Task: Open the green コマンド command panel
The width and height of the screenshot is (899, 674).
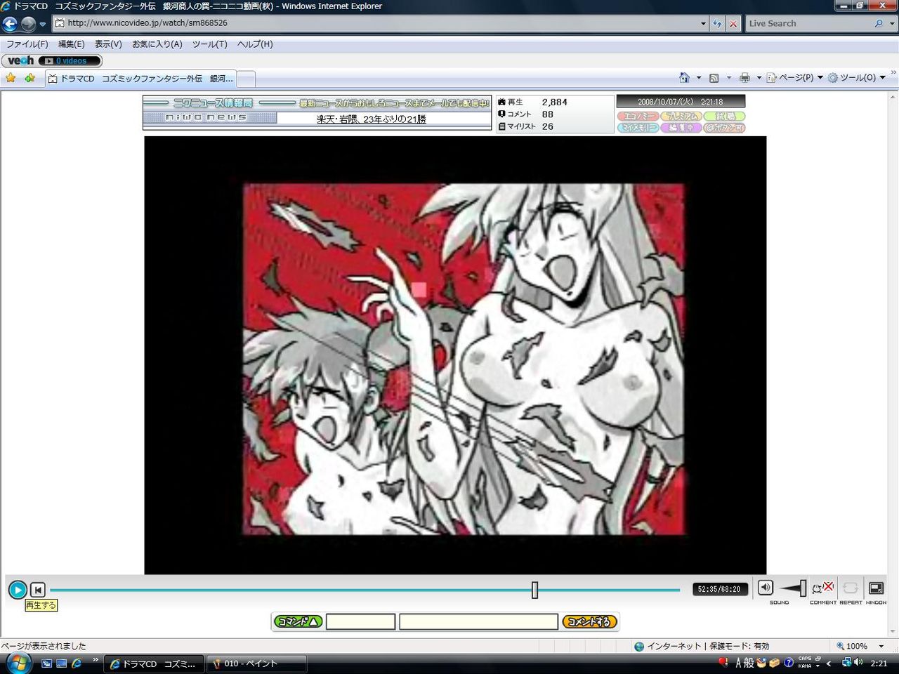Action: pos(298,621)
